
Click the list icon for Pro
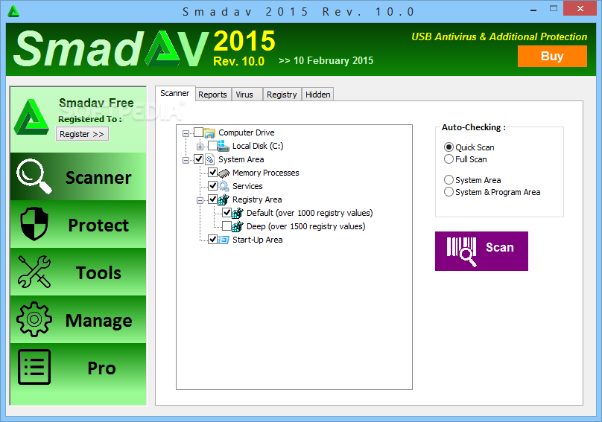(34, 368)
